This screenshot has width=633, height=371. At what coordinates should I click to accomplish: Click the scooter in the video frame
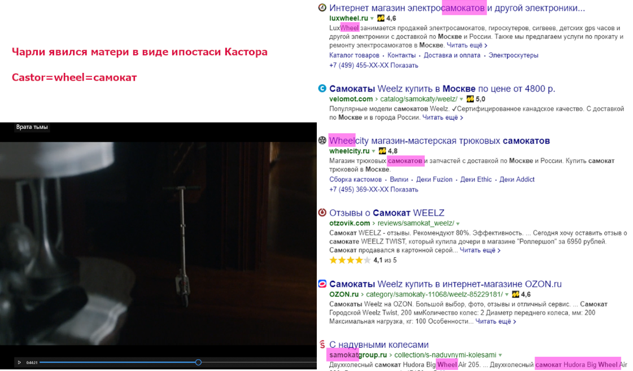click(182, 246)
